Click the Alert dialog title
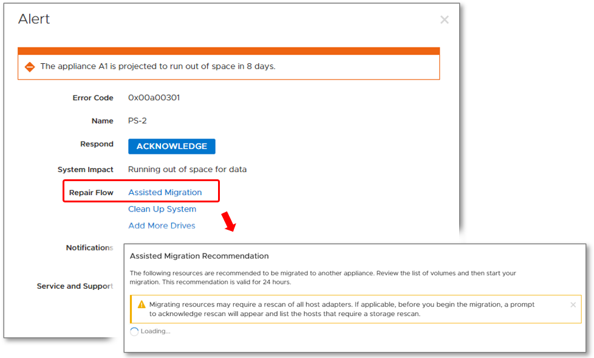 click(x=34, y=19)
